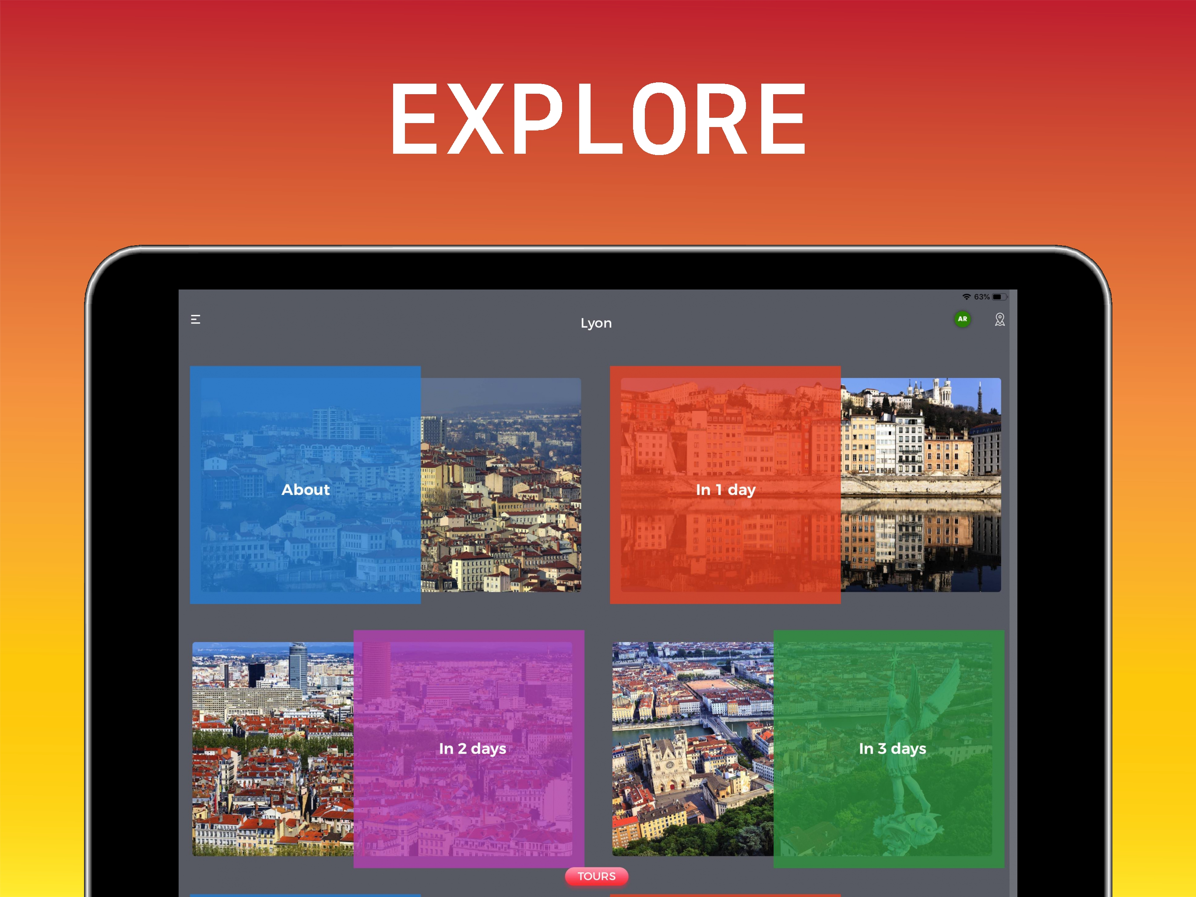
Task: Tap the skyscraper cityscape photo thumbnail
Action: pyautogui.click(x=273, y=749)
